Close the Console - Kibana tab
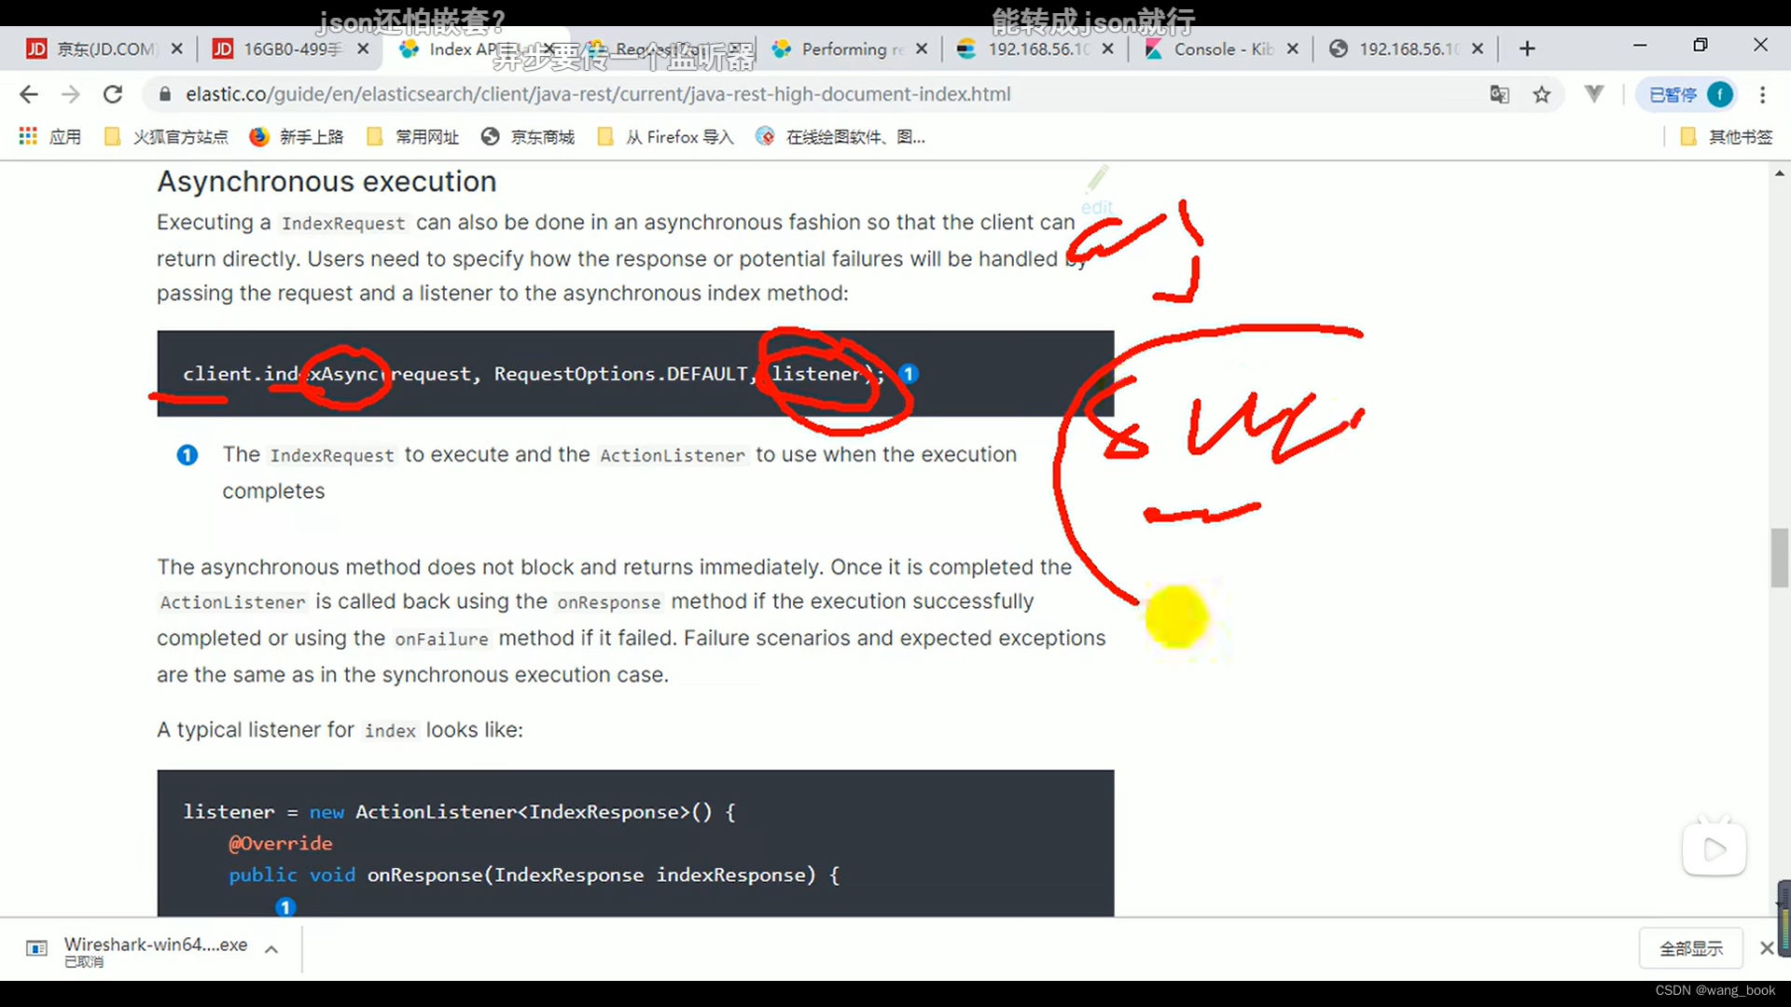1791x1007 pixels. click(1293, 48)
